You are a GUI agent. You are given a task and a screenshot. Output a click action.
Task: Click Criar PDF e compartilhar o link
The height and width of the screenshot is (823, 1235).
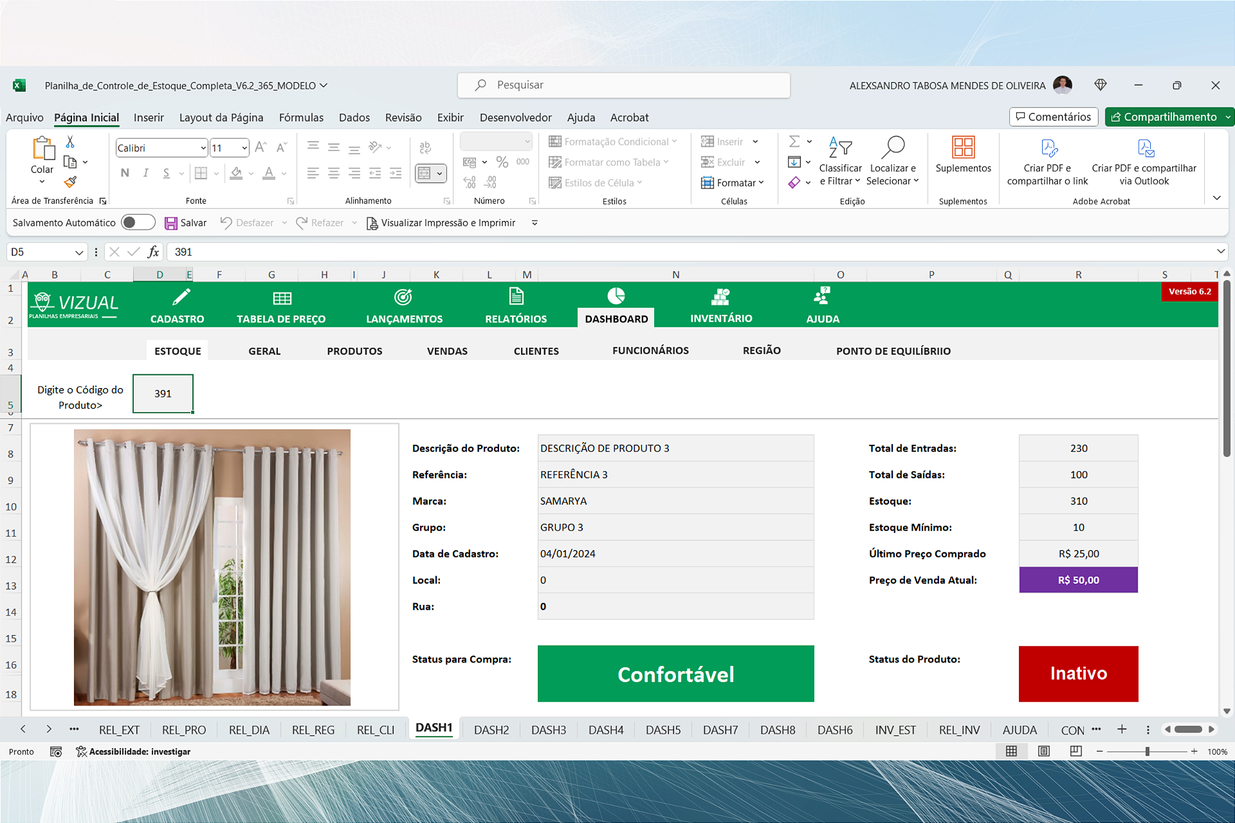pyautogui.click(x=1047, y=161)
